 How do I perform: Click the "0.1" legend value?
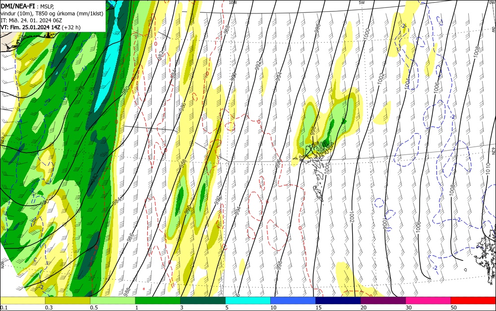tap(4, 308)
